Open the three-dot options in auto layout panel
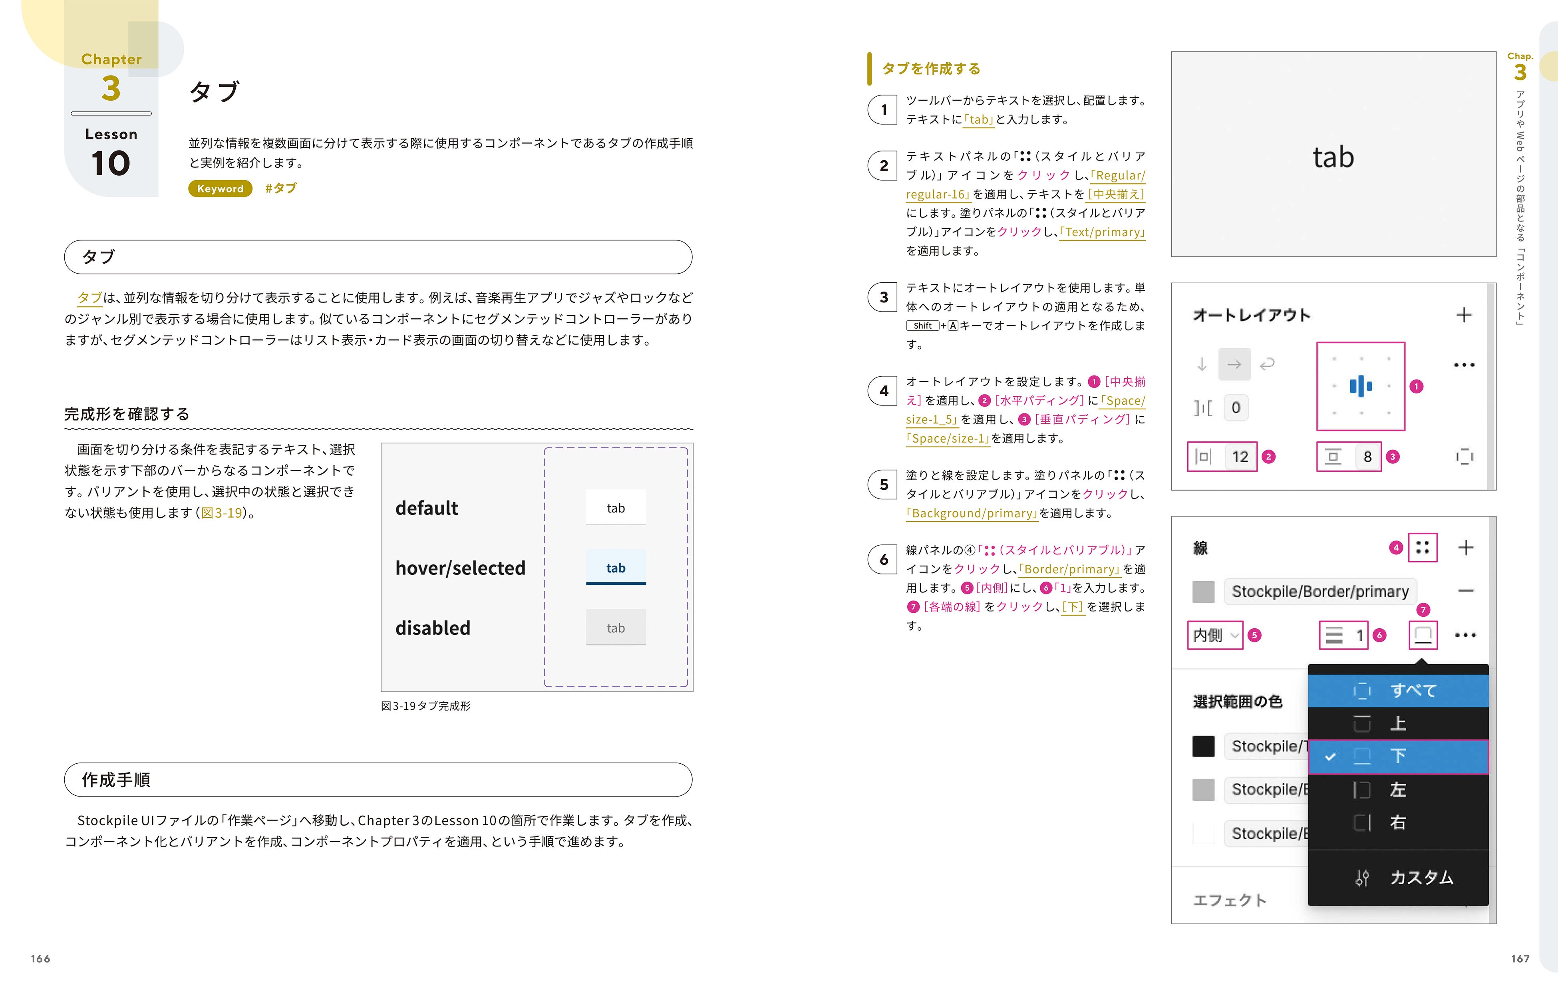Viewport: 1558px width, 993px height. click(1464, 364)
